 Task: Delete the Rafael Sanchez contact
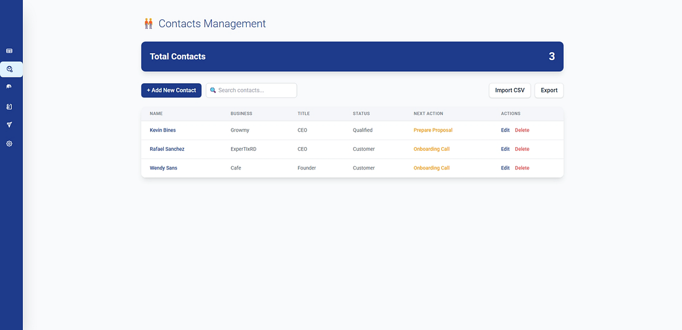point(522,149)
